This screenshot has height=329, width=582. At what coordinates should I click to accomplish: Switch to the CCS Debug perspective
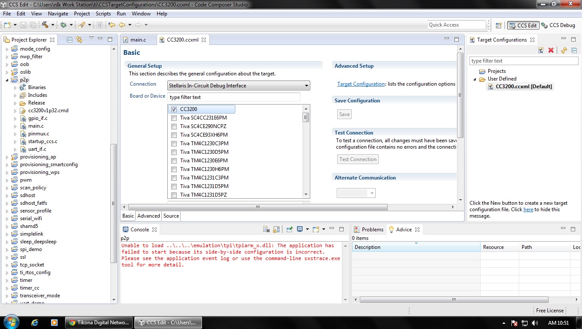[558, 25]
